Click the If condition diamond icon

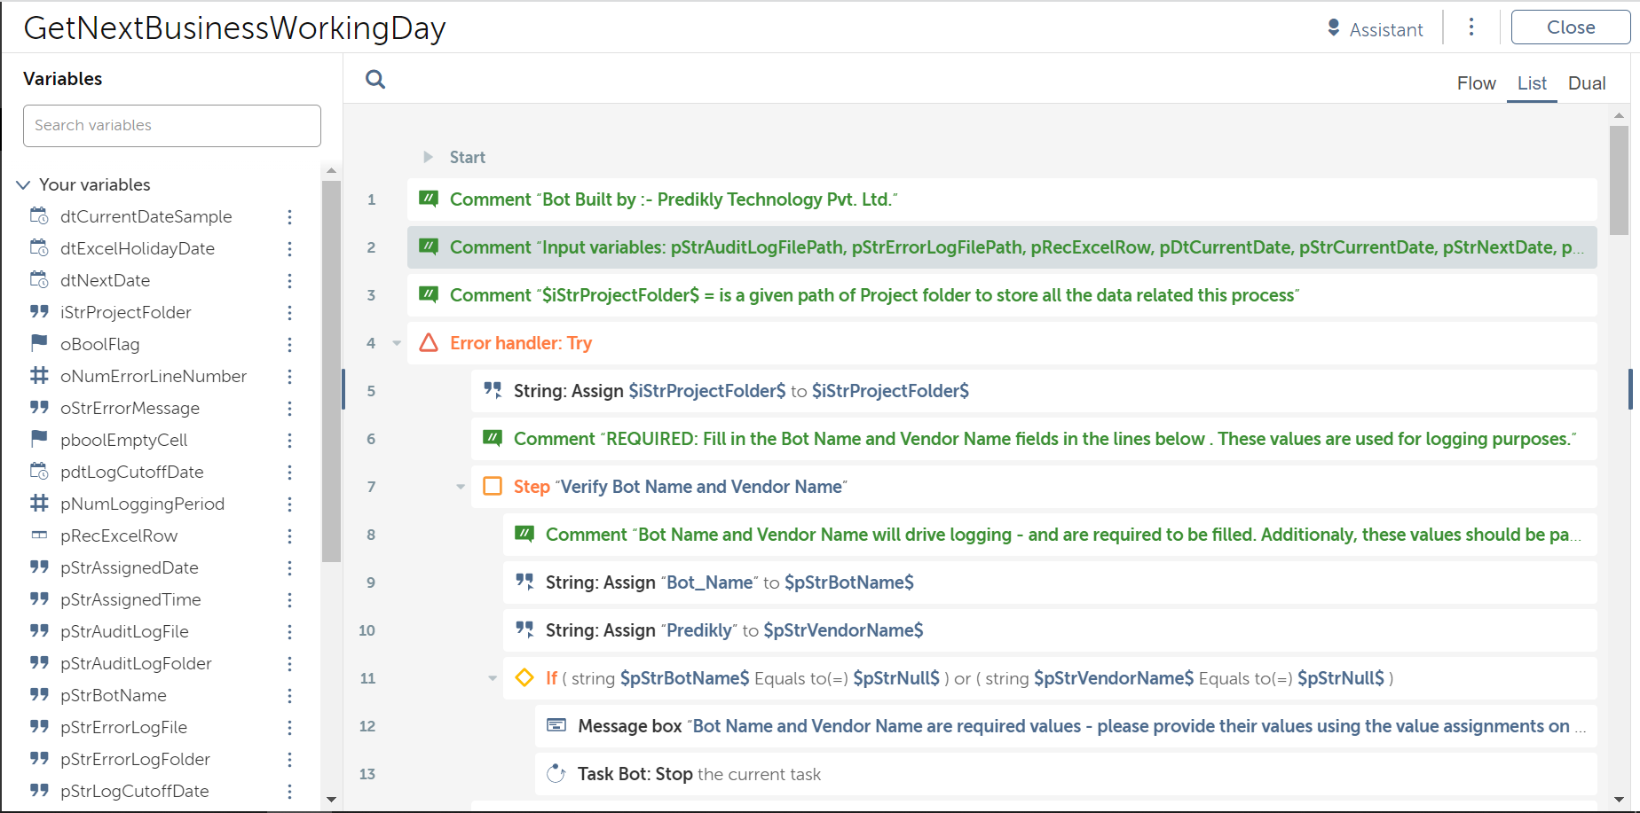524,678
